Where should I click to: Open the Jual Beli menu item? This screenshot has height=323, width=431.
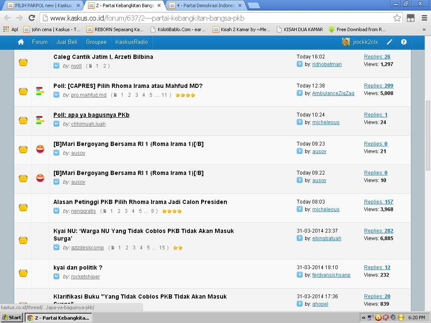click(x=67, y=42)
